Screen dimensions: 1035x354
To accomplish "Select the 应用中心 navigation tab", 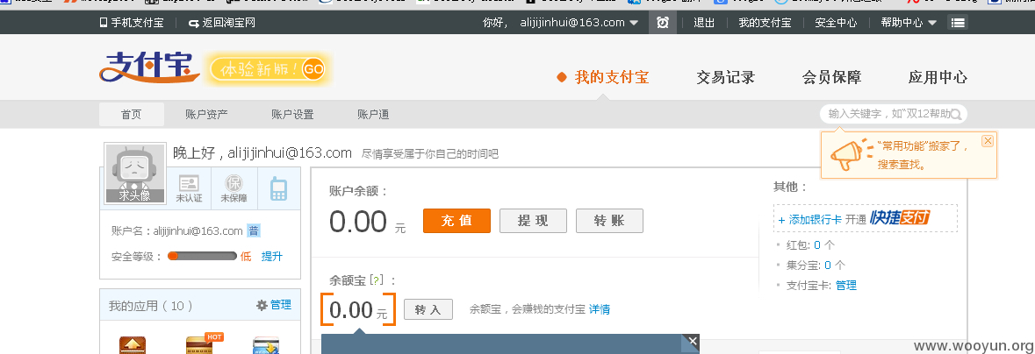I will 938,77.
